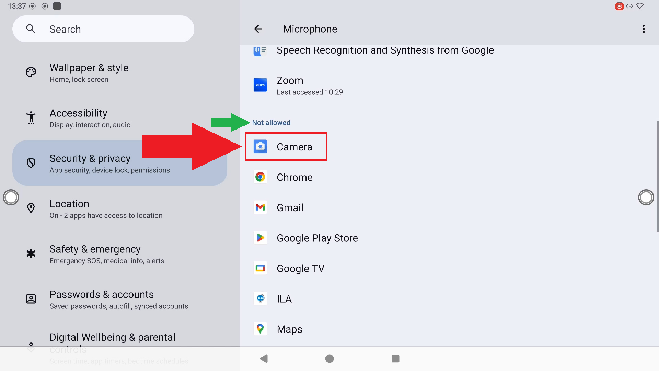
Task: Click the Zoom app icon
Action: click(260, 85)
